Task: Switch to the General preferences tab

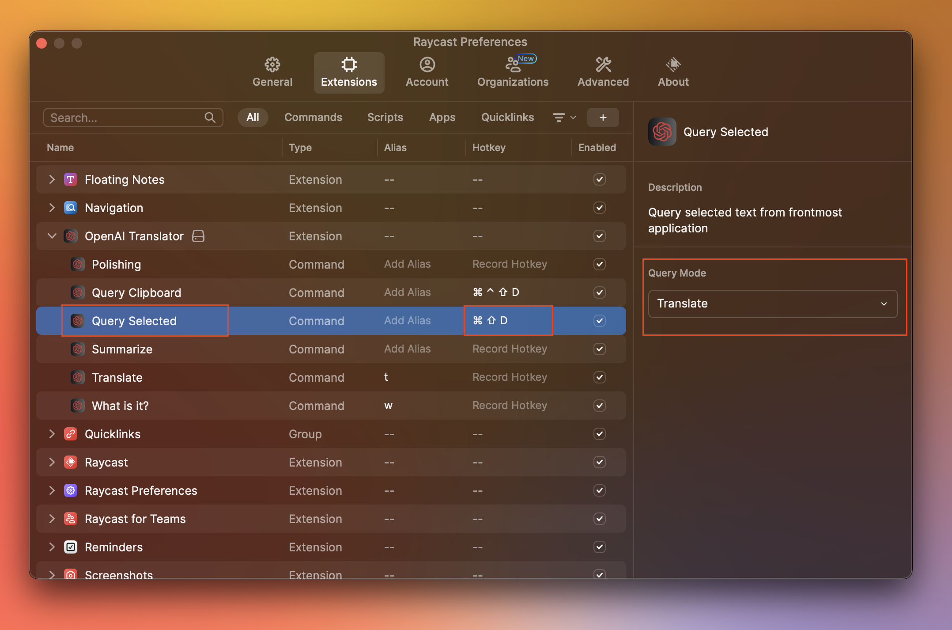Action: (272, 70)
